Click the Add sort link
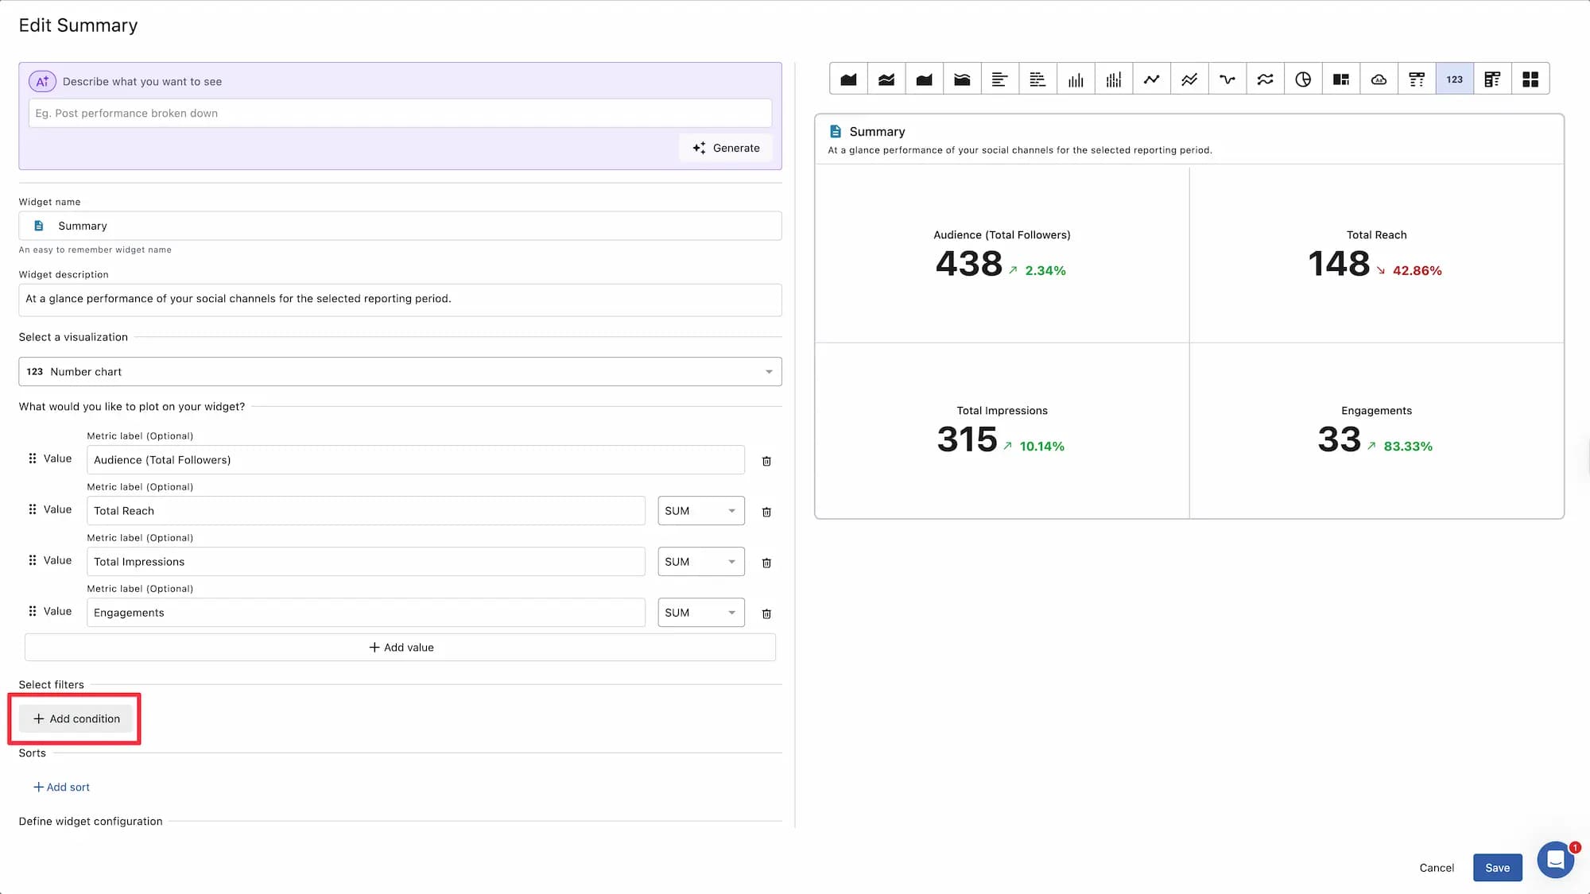 61,787
